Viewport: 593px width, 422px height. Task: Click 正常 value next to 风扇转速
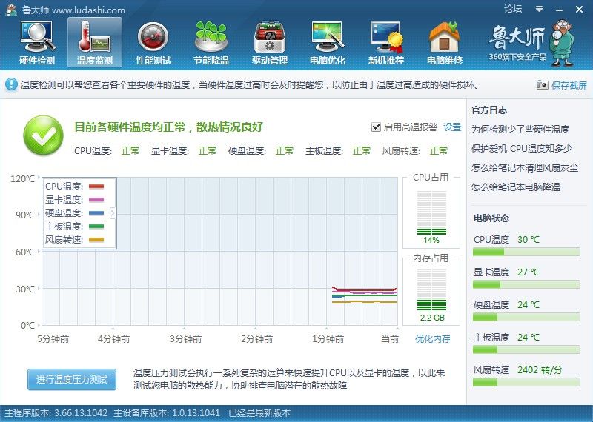point(439,151)
